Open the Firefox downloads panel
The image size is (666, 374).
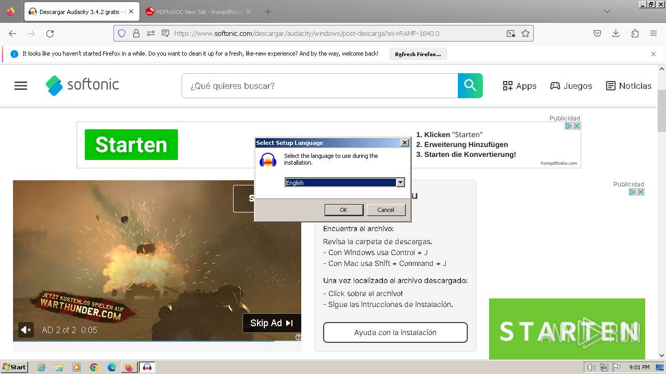(x=616, y=33)
